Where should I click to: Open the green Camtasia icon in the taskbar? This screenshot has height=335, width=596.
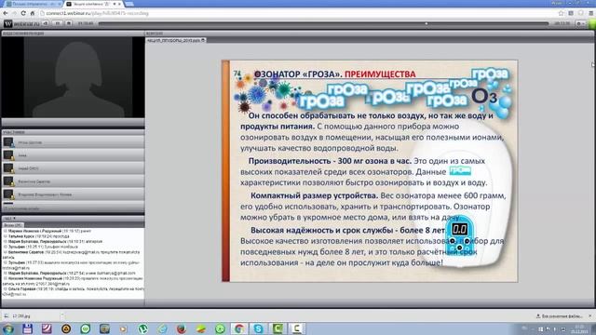click(x=278, y=328)
